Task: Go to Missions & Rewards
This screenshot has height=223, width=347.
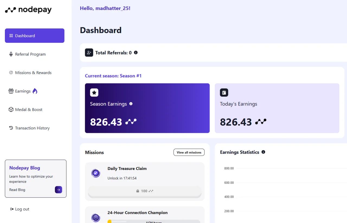Action: (x=33, y=73)
